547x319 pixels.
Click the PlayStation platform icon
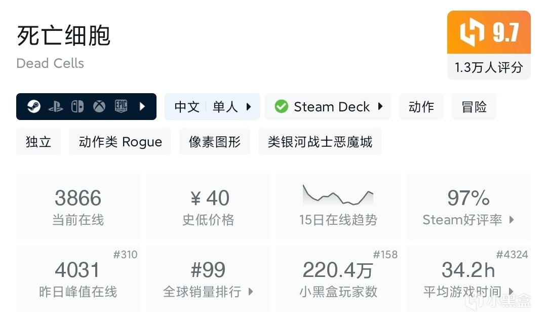point(56,107)
